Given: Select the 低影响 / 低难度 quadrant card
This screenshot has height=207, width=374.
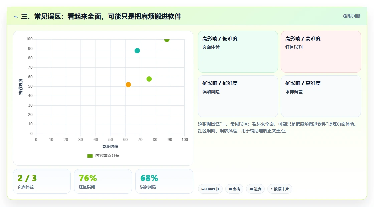Looking at the screenshot, I should 238,96.
